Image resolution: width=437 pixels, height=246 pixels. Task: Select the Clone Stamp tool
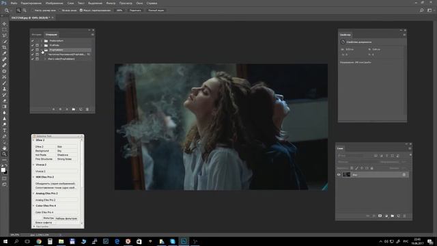(x=4, y=89)
